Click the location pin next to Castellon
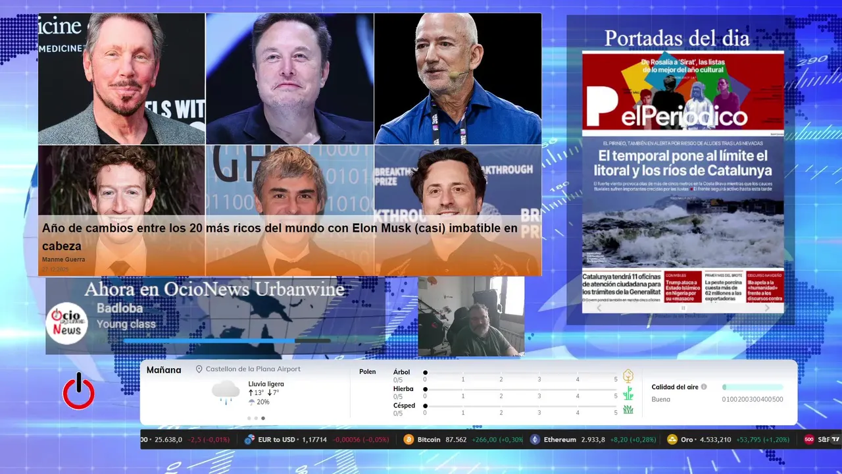 coord(199,369)
